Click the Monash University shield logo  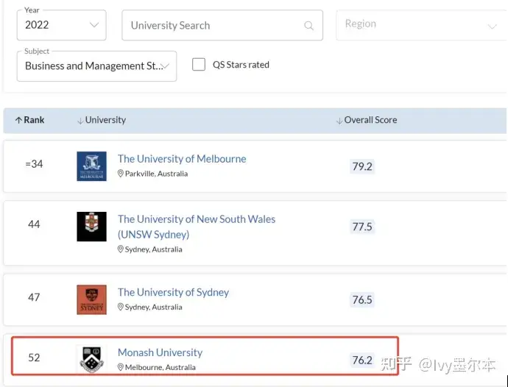(x=92, y=359)
